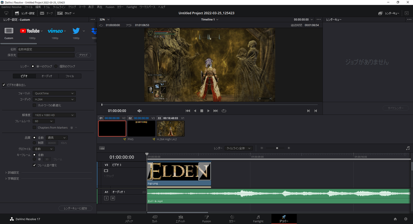This screenshot has height=224, width=413.
Task: Enable Chapters from Markers checkbox
Action: [34, 127]
